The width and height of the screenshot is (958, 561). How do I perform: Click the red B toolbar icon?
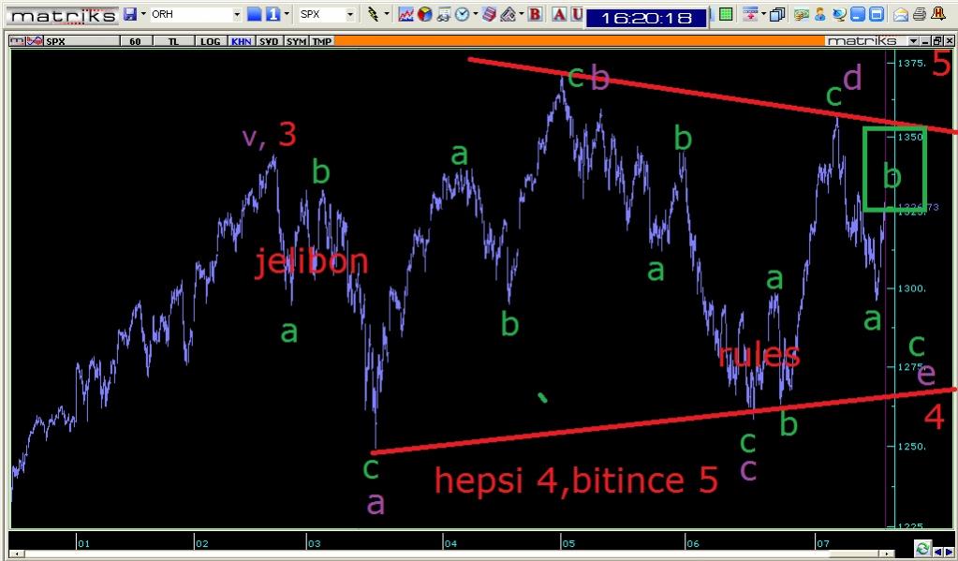pos(535,14)
